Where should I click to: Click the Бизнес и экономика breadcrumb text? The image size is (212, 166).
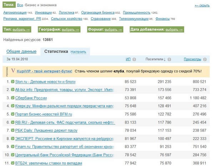41,5
